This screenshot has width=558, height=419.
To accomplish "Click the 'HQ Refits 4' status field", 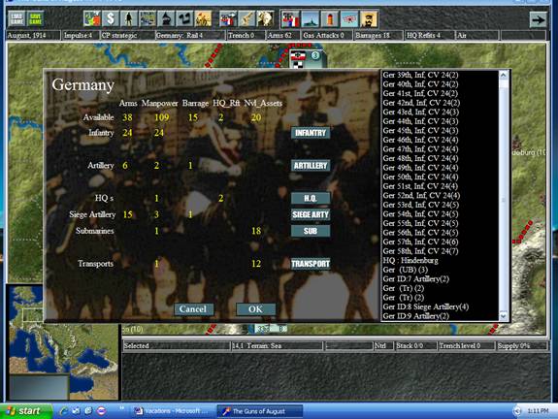I will [x=430, y=36].
